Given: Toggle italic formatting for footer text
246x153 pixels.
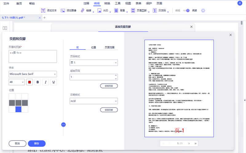Looking at the screenshot, I should coord(46,82).
